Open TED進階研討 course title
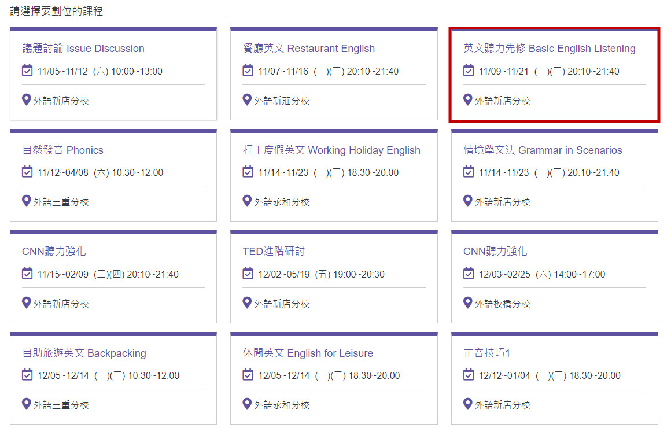Viewport: 671px width, 428px height. (x=274, y=252)
